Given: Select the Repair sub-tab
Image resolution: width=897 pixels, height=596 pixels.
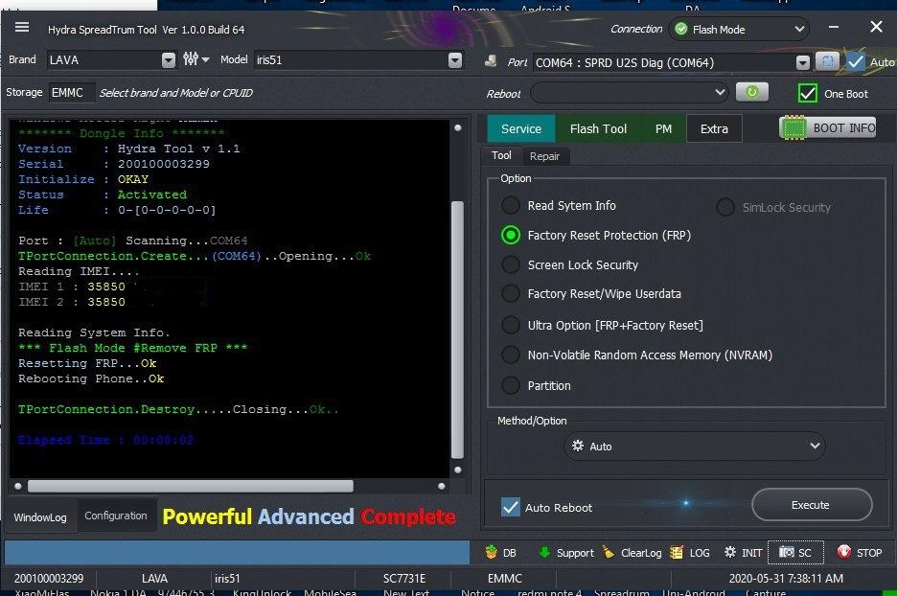Looking at the screenshot, I should 544,156.
